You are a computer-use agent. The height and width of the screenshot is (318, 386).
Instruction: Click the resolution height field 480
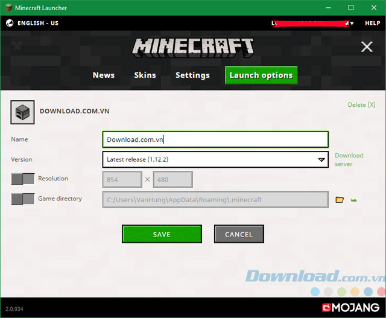tap(173, 180)
